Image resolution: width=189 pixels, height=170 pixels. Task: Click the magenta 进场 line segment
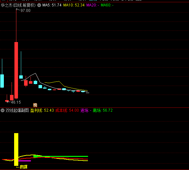click(25, 161)
